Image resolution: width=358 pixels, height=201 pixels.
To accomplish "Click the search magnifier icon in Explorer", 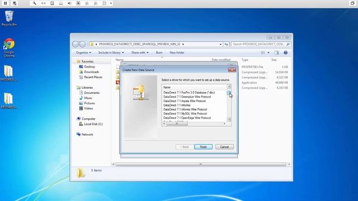I will pos(288,44).
